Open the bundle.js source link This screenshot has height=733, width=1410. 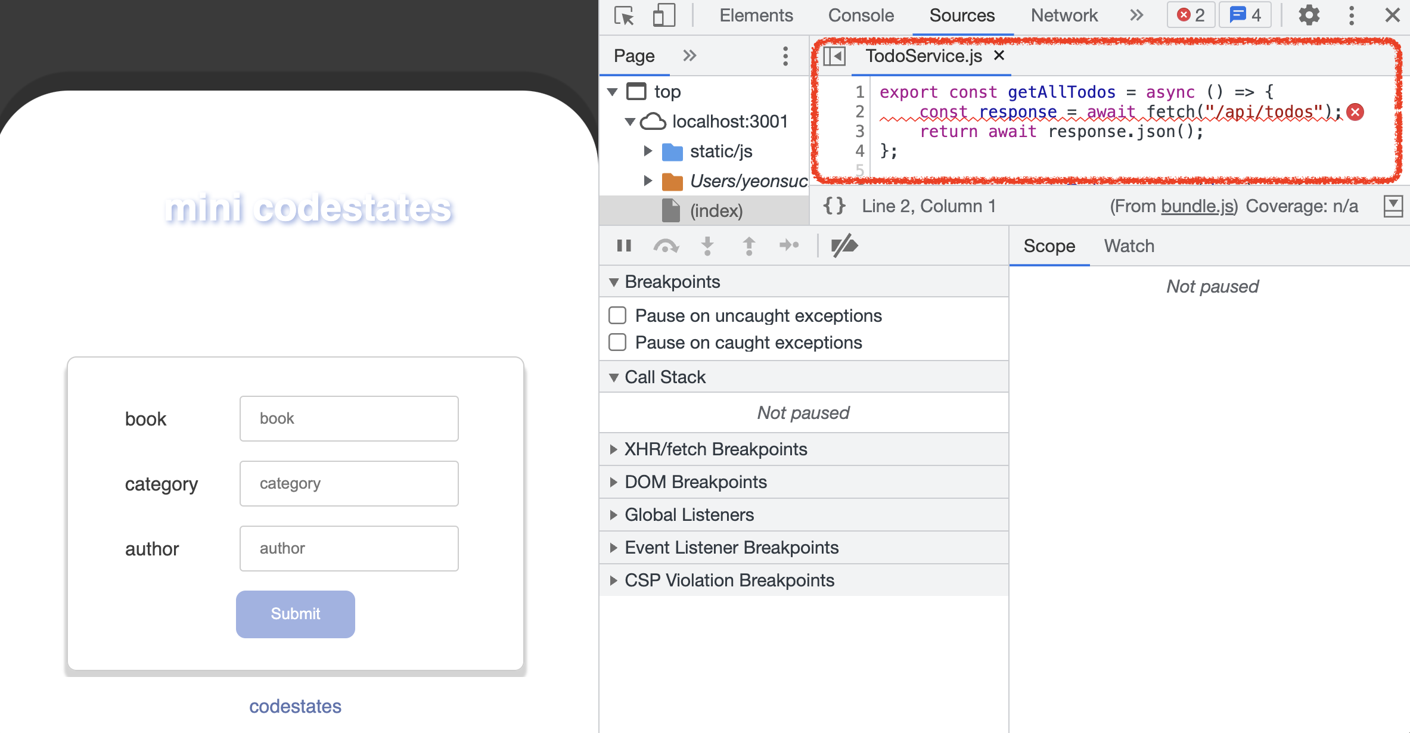(x=1197, y=206)
